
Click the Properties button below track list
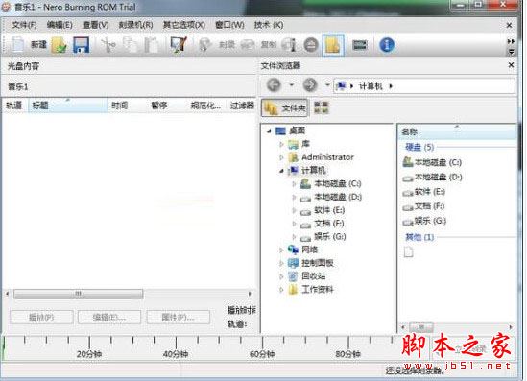point(179,317)
